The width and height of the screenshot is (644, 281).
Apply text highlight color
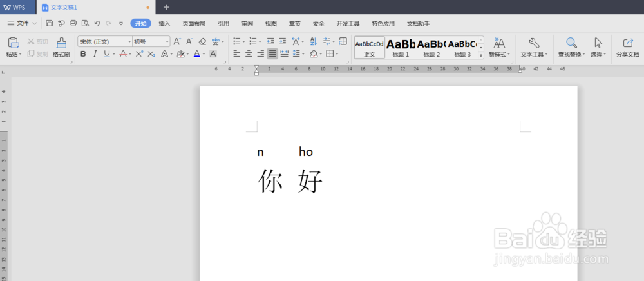click(x=180, y=54)
